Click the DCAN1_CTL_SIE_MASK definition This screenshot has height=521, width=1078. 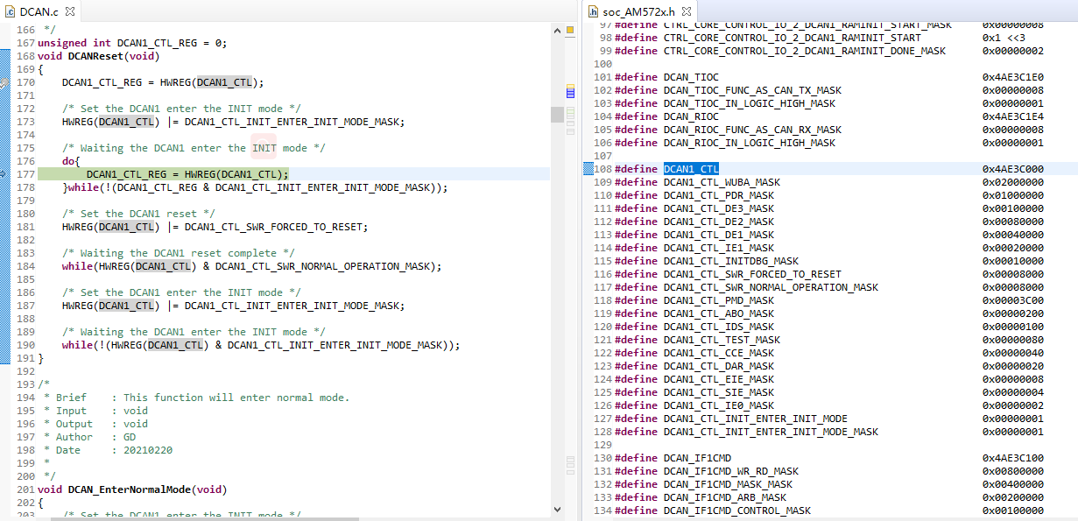pos(719,391)
